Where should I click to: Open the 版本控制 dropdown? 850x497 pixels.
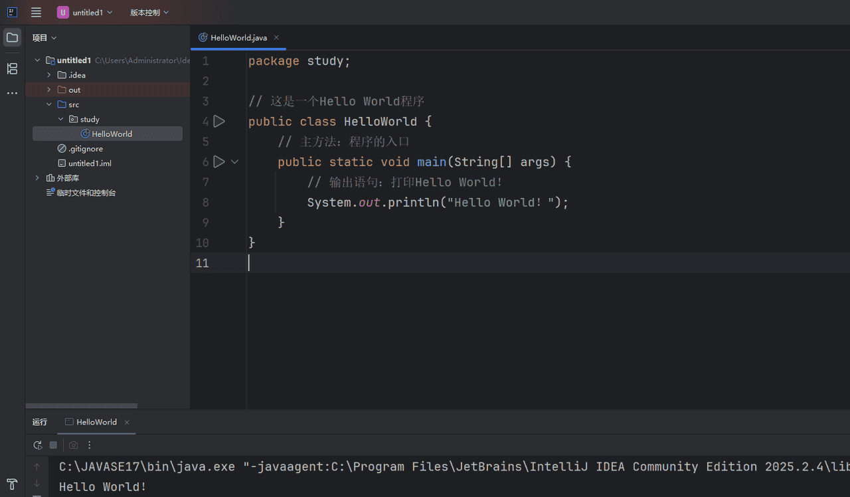pyautogui.click(x=149, y=12)
